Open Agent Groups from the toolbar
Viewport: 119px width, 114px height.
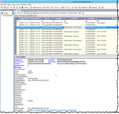tap(35, 7)
